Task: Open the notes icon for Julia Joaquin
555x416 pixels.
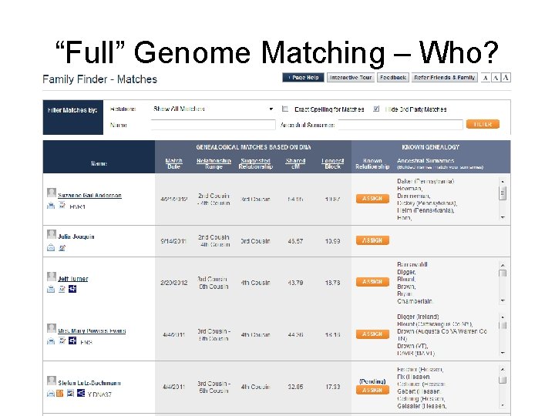Action: (x=62, y=247)
